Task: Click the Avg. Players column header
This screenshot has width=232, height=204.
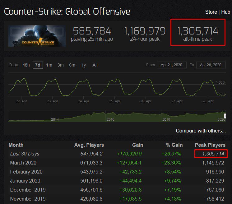Action: click(x=89, y=145)
